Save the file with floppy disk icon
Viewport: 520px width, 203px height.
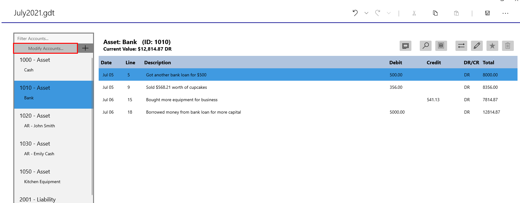click(x=487, y=13)
